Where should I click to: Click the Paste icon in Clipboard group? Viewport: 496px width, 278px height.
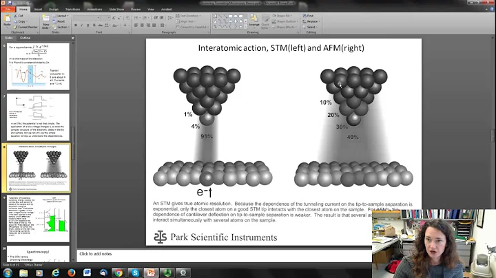pos(7,21)
